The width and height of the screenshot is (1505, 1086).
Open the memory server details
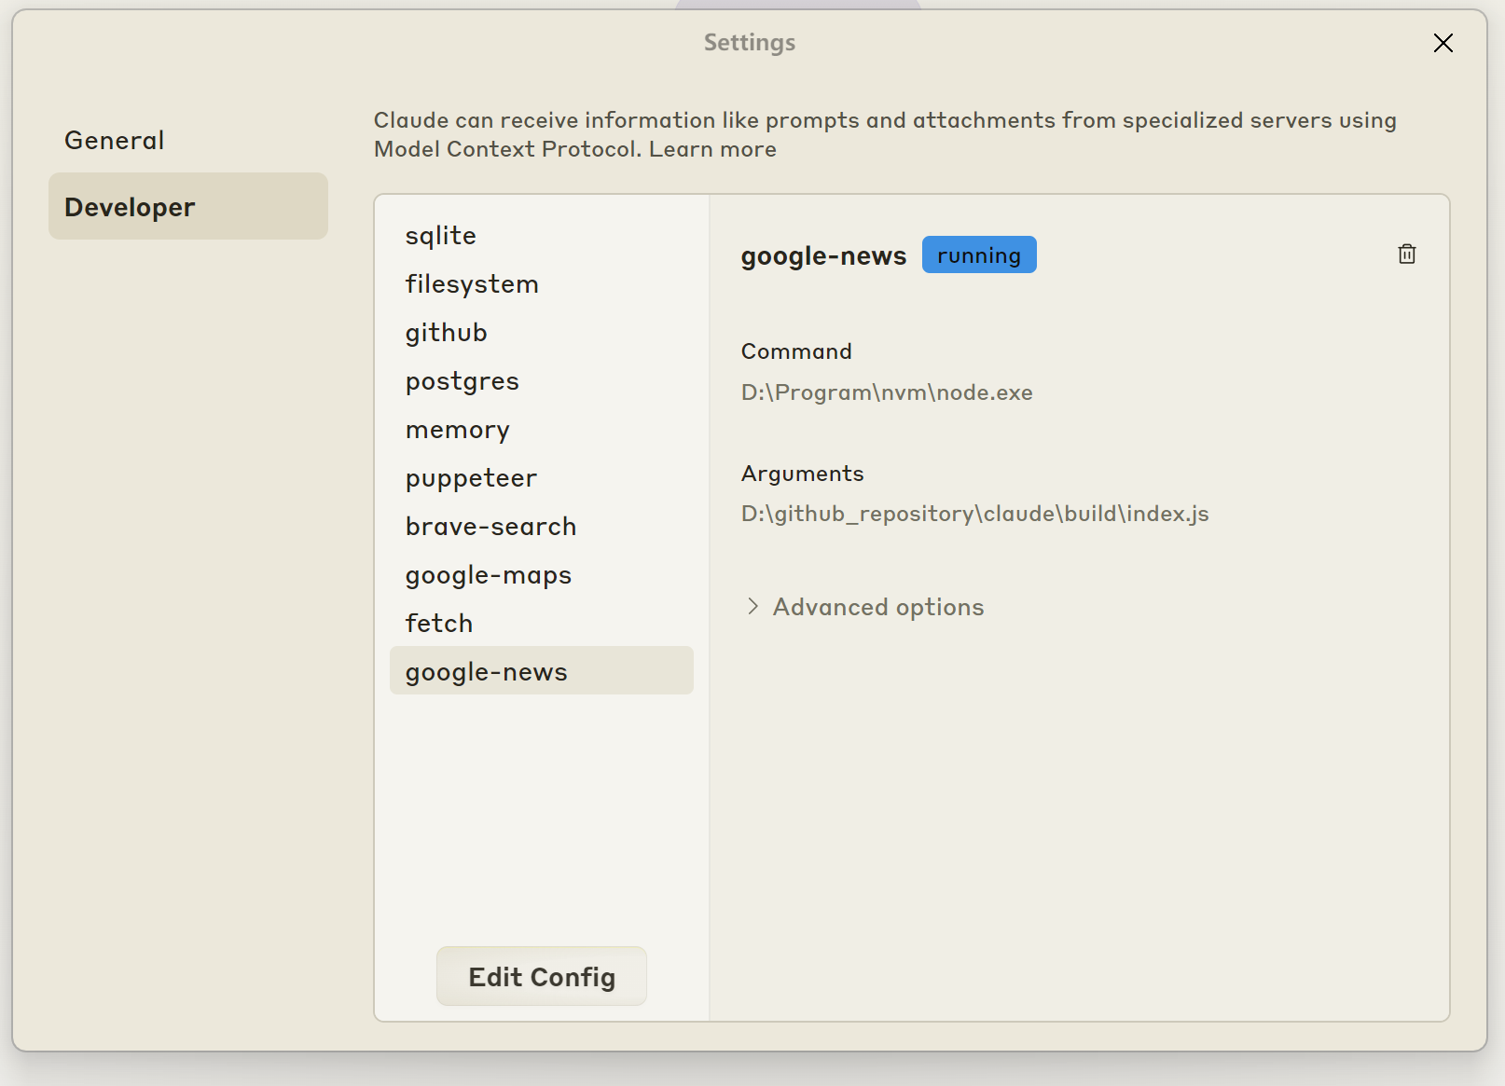[x=457, y=430]
